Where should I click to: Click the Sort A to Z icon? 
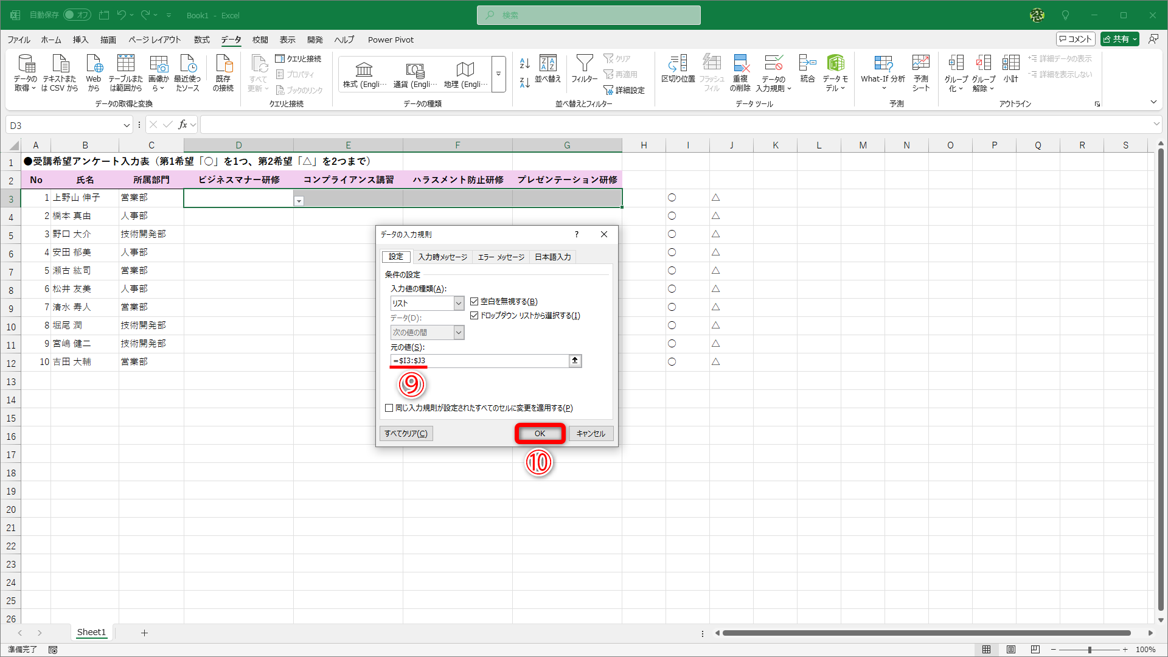(524, 63)
